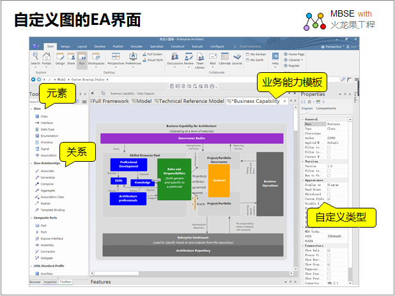Viewport: 395px width, 296px height.
Task: Toggle the Freeze Vi... checkbox
Action: point(329,255)
